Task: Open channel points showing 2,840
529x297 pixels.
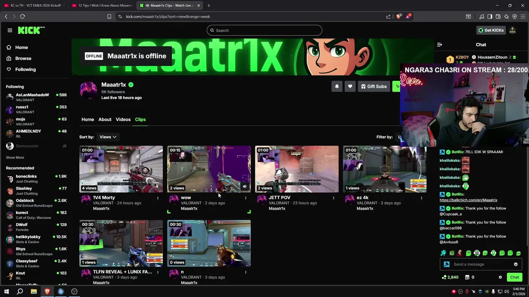Action: pos(450,277)
